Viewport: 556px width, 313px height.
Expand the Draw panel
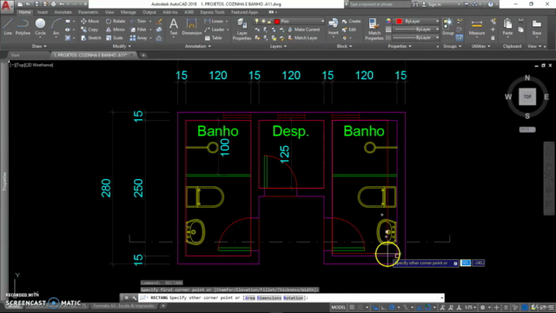pos(39,46)
